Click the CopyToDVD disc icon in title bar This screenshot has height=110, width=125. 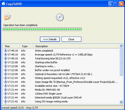tap(3, 4)
